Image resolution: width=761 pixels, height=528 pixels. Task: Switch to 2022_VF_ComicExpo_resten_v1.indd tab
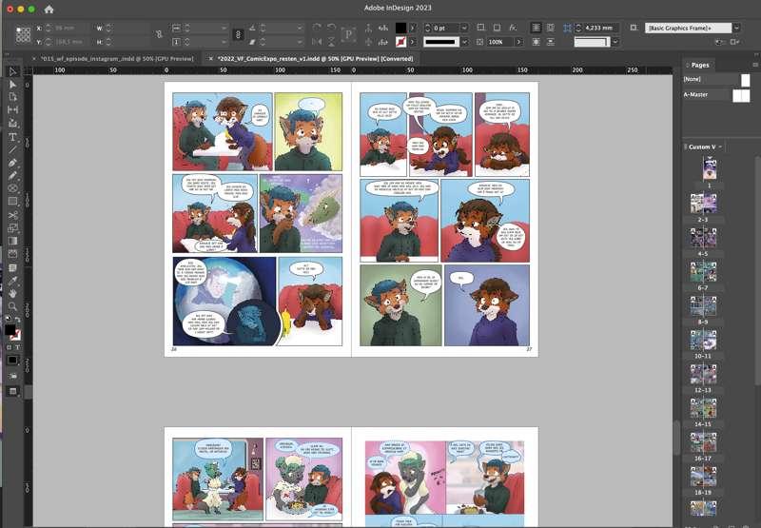[x=316, y=58]
